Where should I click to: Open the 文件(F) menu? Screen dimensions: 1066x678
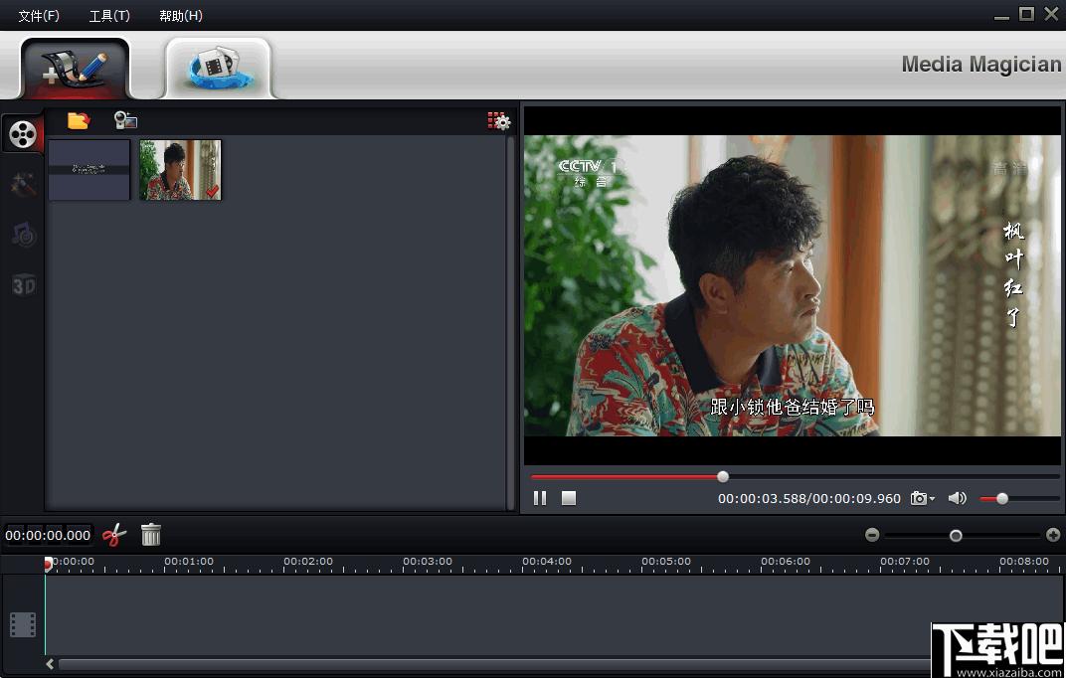pyautogui.click(x=39, y=16)
